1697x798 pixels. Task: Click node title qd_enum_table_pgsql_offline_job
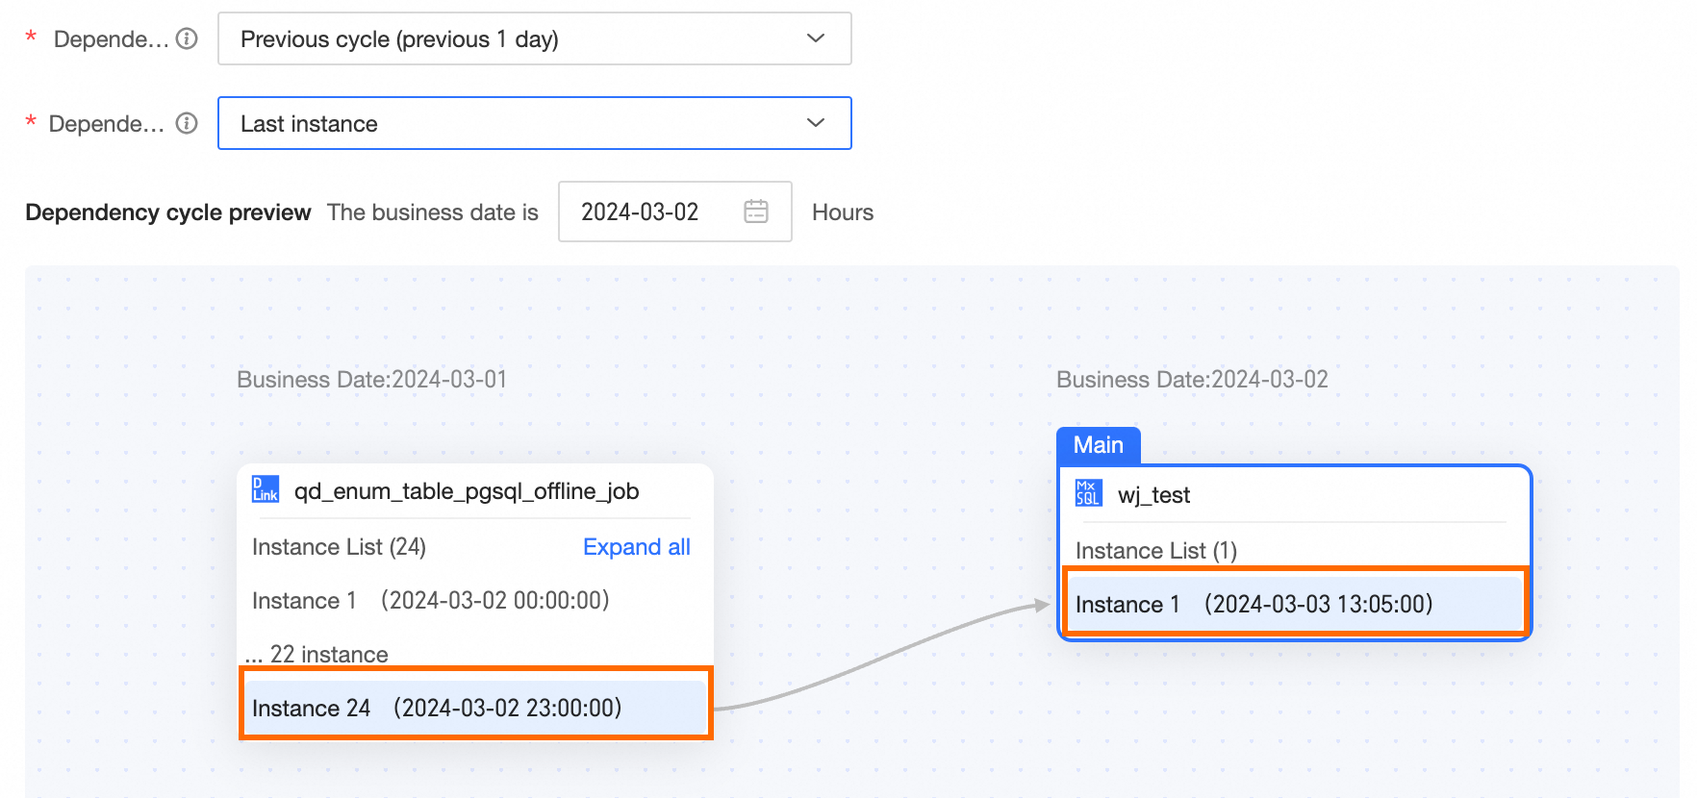tap(467, 491)
